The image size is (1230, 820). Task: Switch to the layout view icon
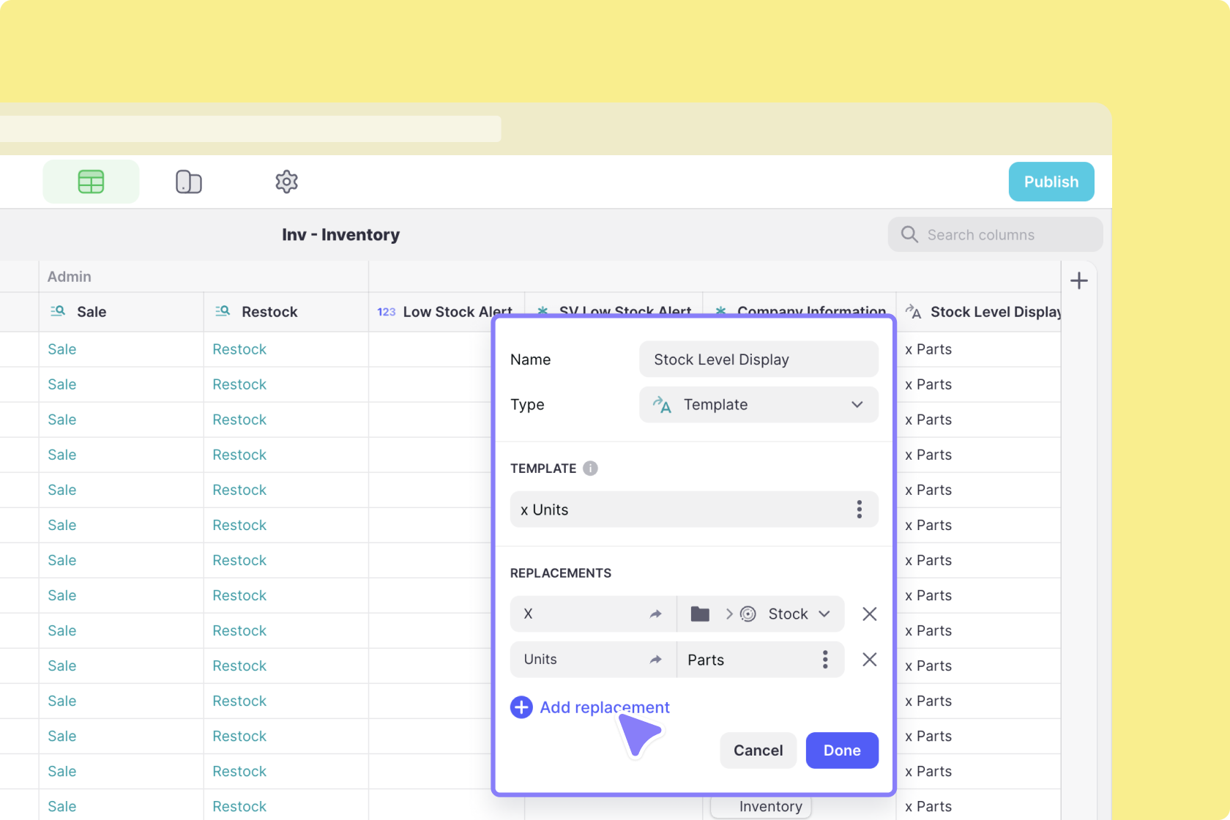pos(189,182)
